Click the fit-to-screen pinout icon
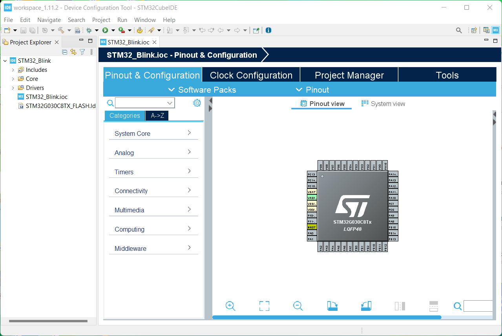The height and width of the screenshot is (336, 502). click(x=264, y=306)
